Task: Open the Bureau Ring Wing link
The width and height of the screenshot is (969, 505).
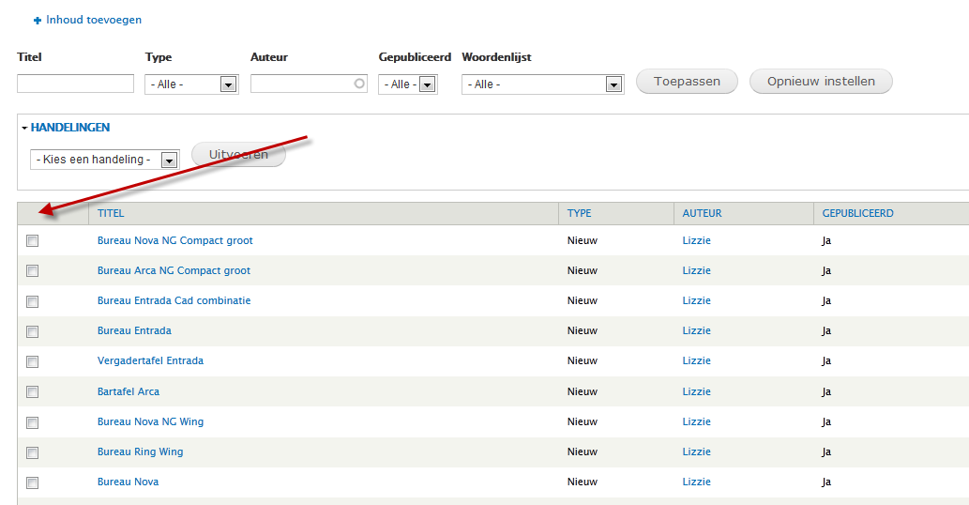Action: [141, 451]
